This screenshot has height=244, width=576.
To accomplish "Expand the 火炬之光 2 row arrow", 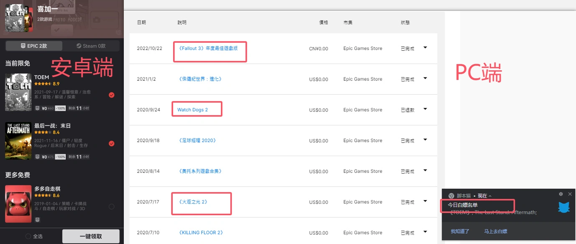I will pos(425,201).
